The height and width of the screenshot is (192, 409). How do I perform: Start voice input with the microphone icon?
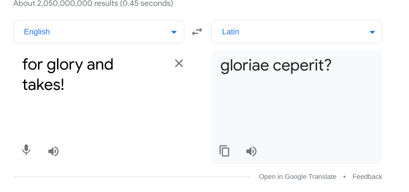[26, 150]
